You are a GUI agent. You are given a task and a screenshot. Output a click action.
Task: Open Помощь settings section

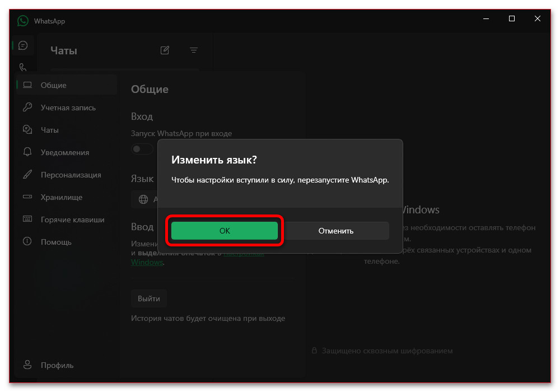[x=67, y=242]
